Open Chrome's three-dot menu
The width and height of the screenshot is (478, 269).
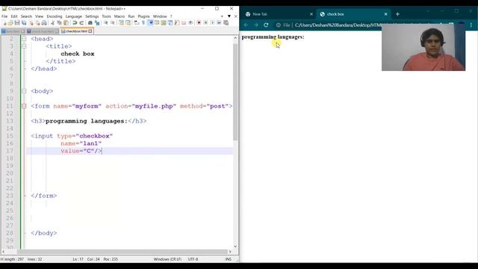coord(471,25)
